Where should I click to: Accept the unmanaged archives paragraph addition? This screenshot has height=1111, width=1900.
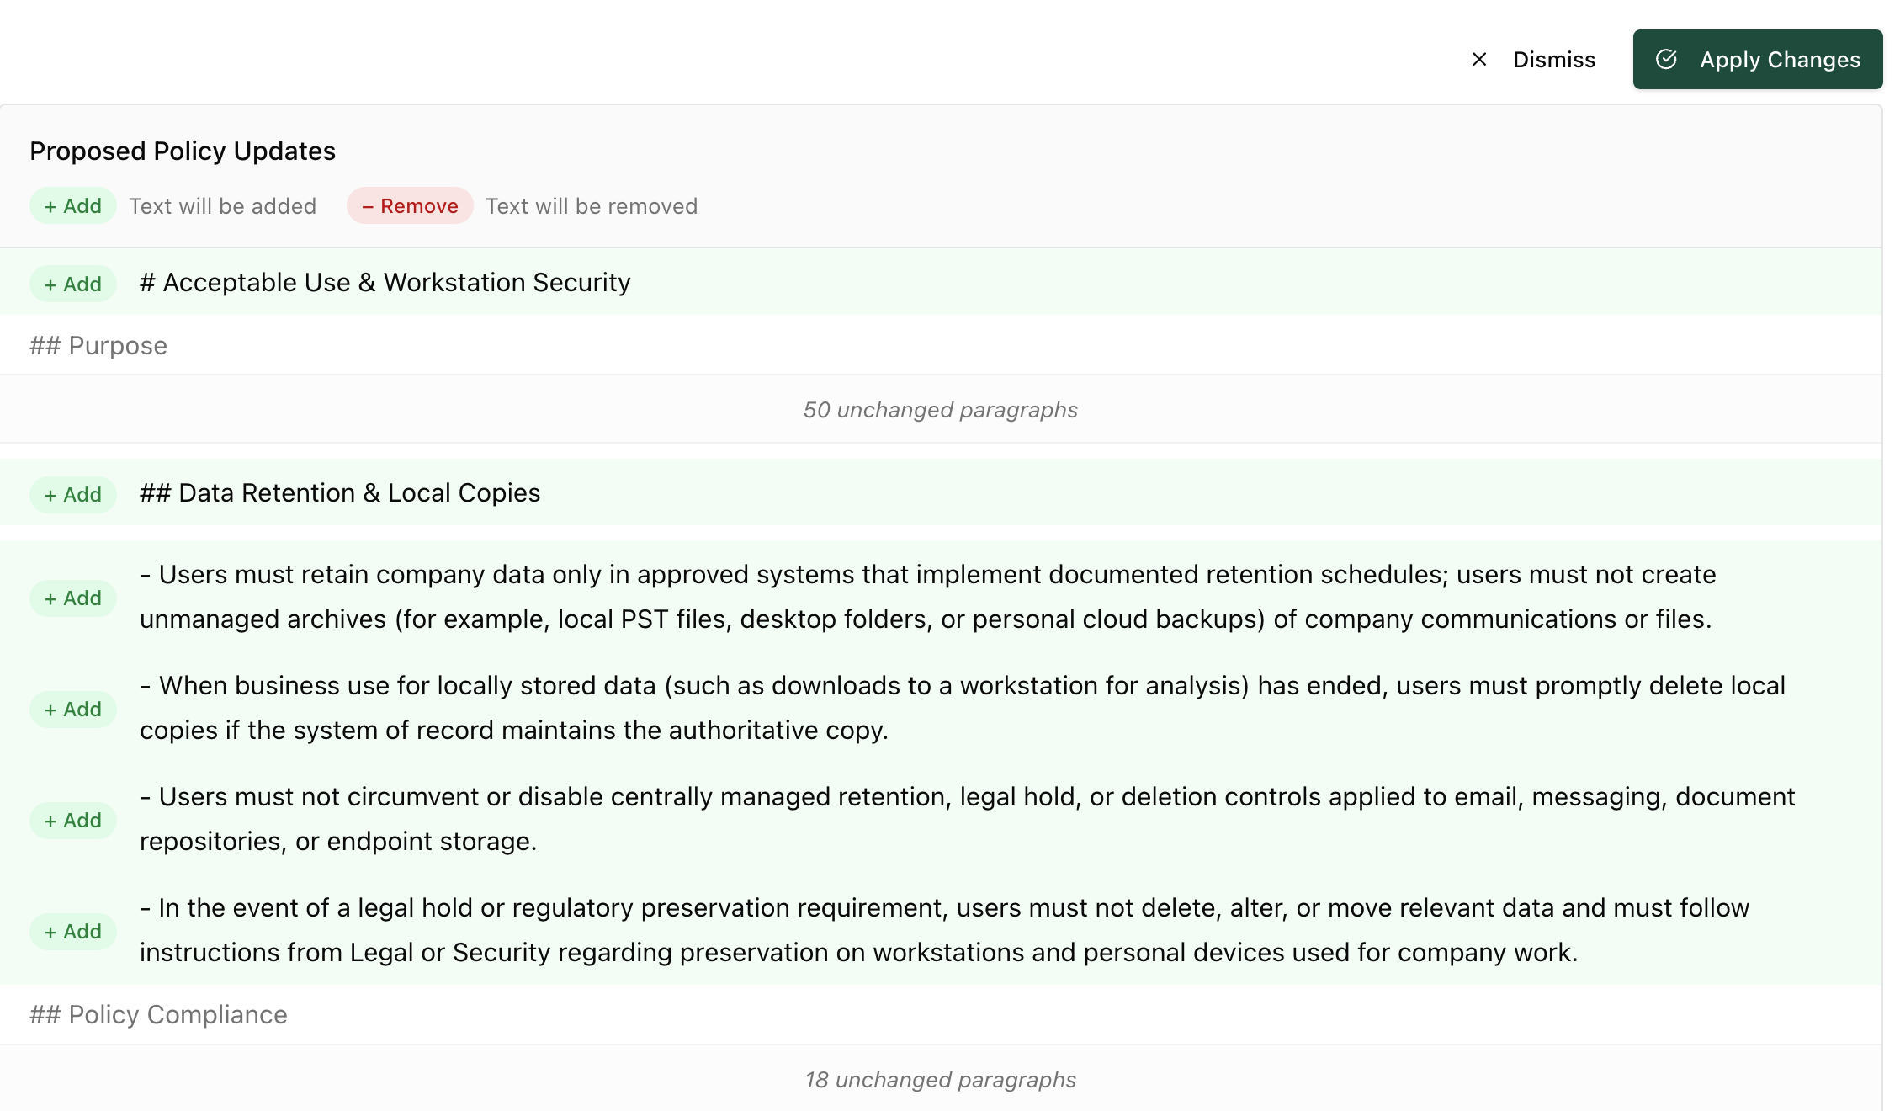[x=72, y=598]
